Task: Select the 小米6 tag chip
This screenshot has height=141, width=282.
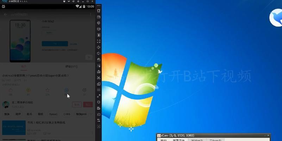Action: click(67, 114)
